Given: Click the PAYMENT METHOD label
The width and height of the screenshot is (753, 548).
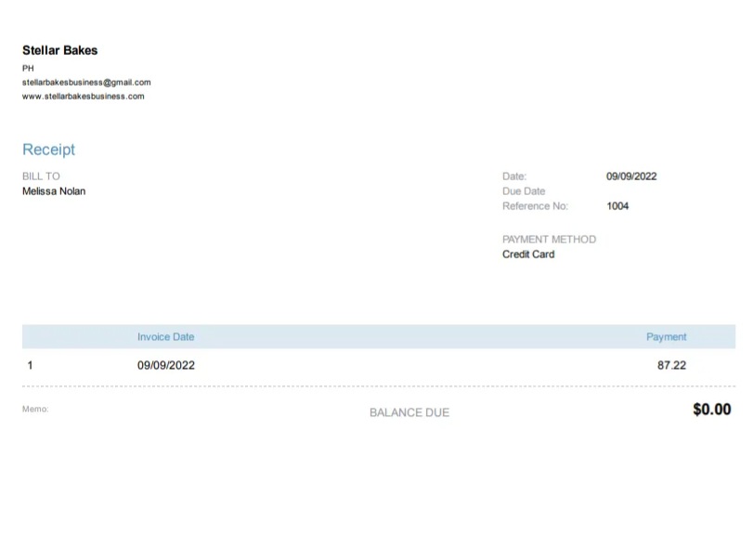Looking at the screenshot, I should [549, 240].
